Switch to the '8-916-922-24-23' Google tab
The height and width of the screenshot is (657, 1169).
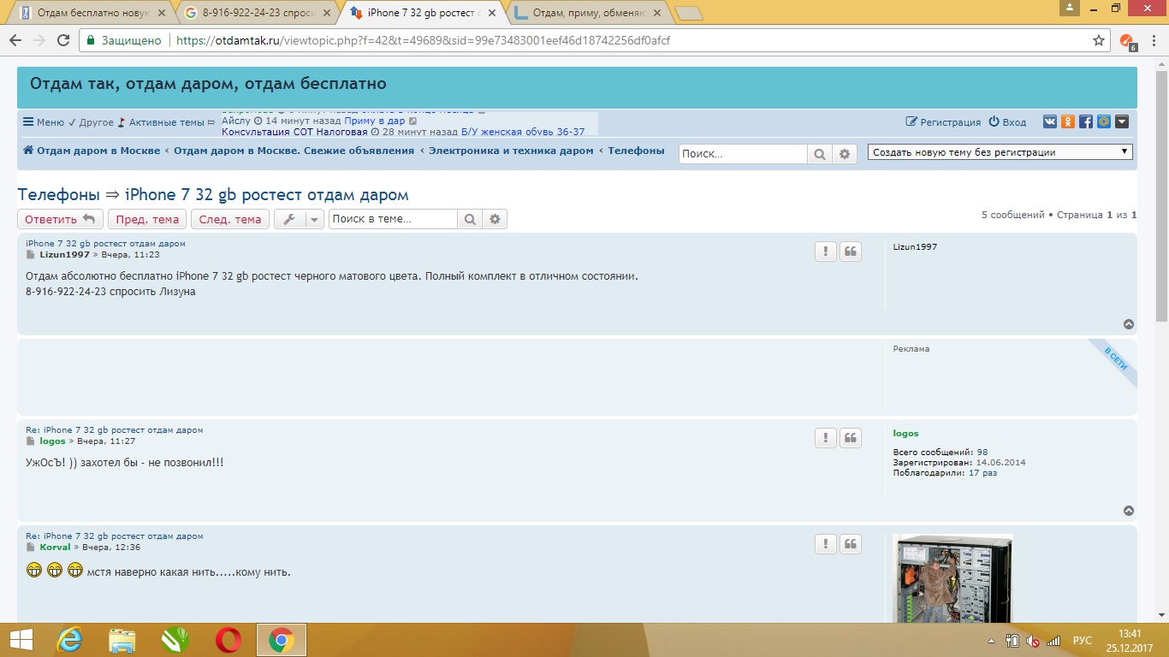258,13
